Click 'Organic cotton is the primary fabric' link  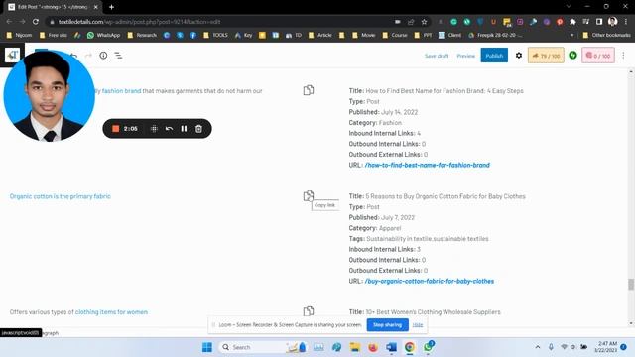60,196
